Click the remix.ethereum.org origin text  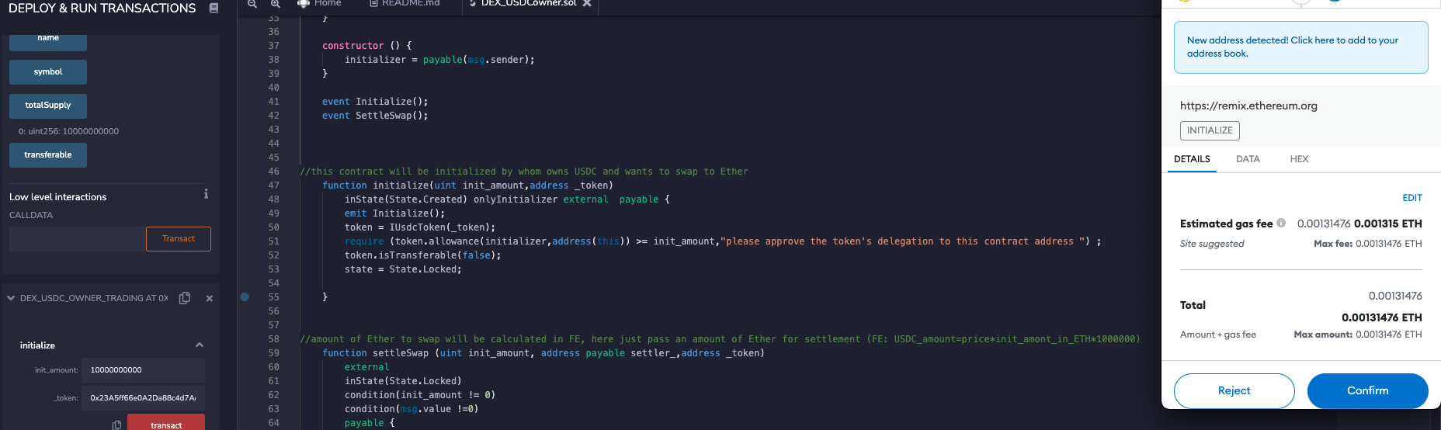click(x=1248, y=106)
